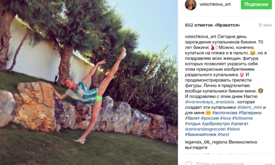The height and width of the screenshot is (165, 275).
Task: Click the 602 likes count
Action: click(212, 25)
